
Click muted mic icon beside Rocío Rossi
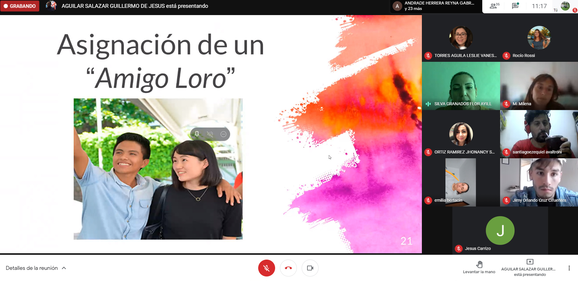click(506, 55)
